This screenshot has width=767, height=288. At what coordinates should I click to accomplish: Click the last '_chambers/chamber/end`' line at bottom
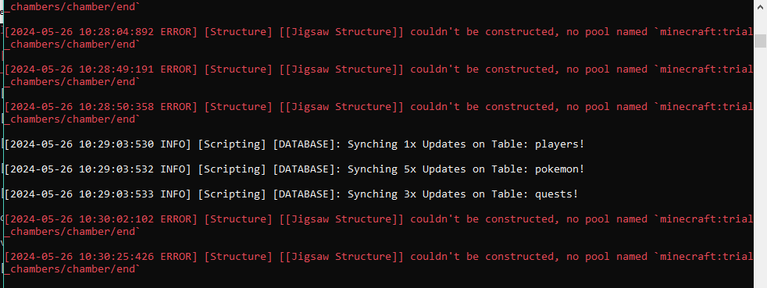point(75,268)
